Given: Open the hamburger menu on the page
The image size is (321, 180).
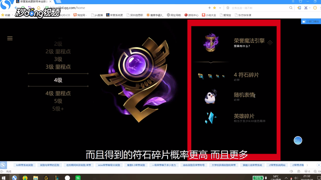Looking at the screenshot, I should [10, 38].
